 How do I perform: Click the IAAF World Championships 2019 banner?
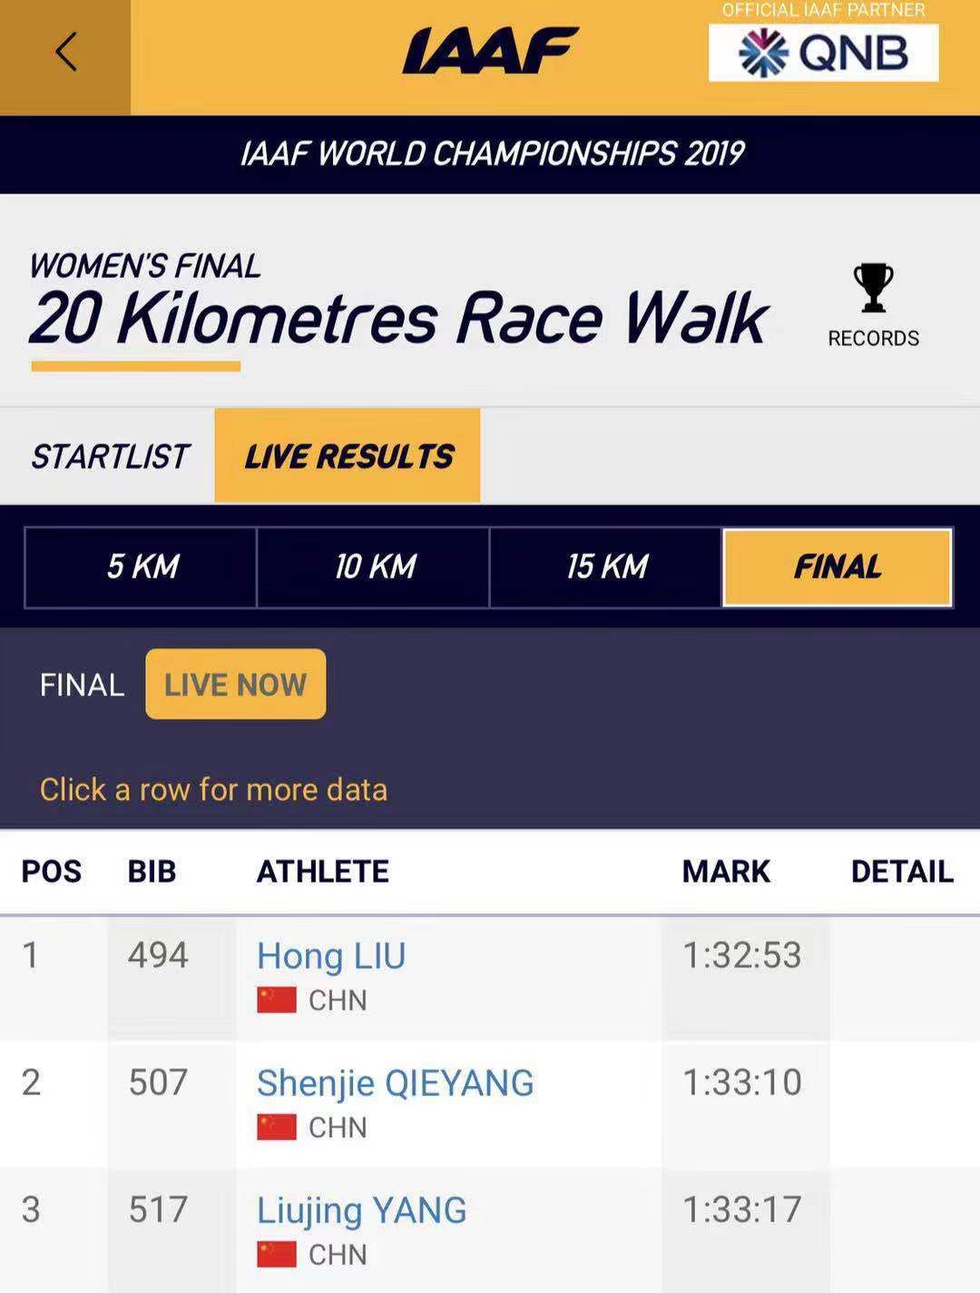(490, 153)
